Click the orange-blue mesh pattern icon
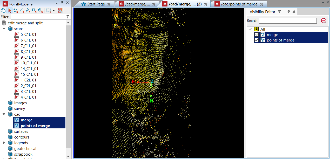This screenshot has width=330, height=159. point(61,11)
